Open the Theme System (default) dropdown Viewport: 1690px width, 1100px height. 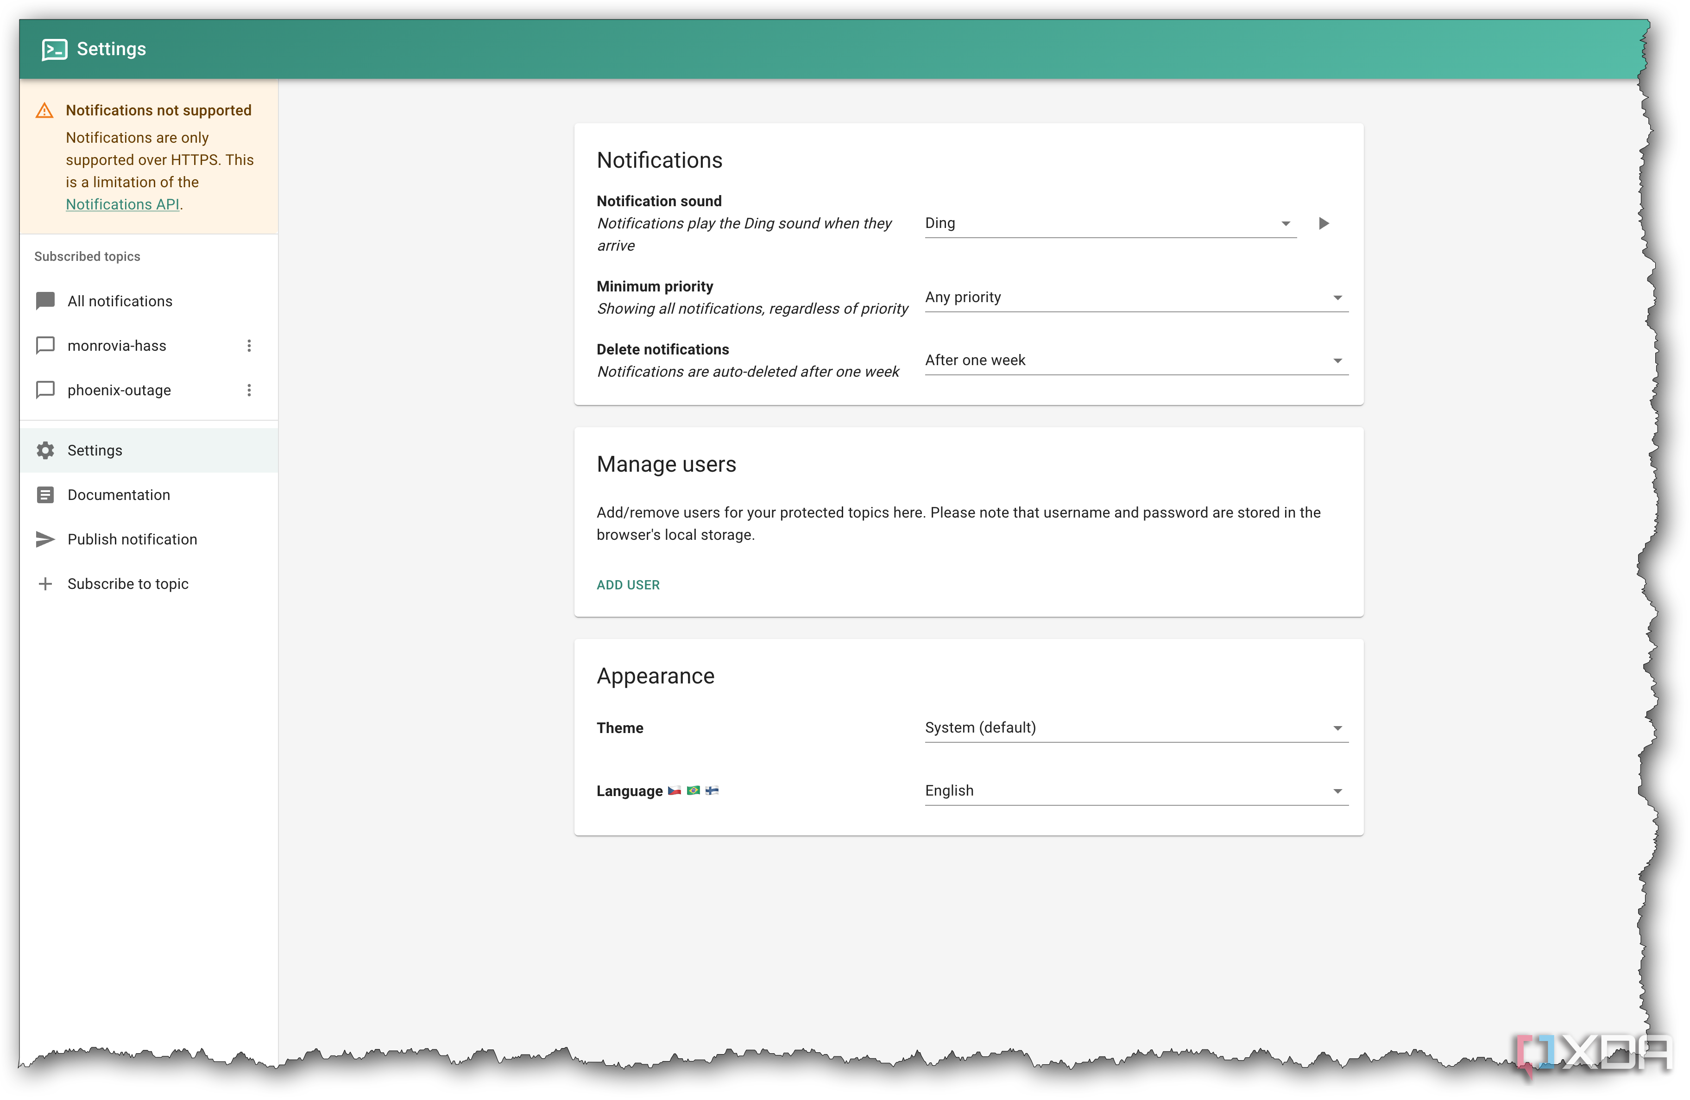(x=1136, y=728)
